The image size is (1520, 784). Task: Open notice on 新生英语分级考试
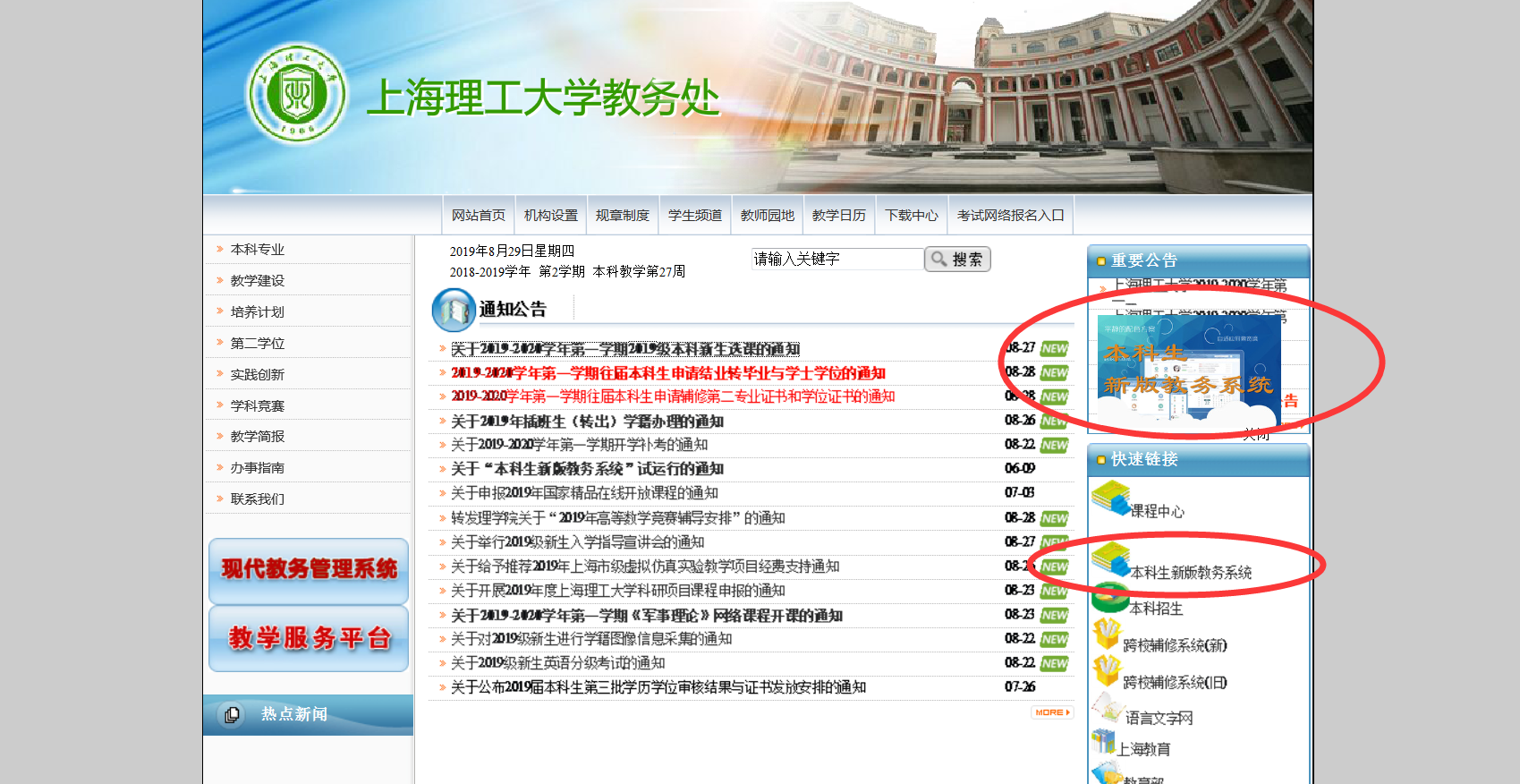coord(557,663)
